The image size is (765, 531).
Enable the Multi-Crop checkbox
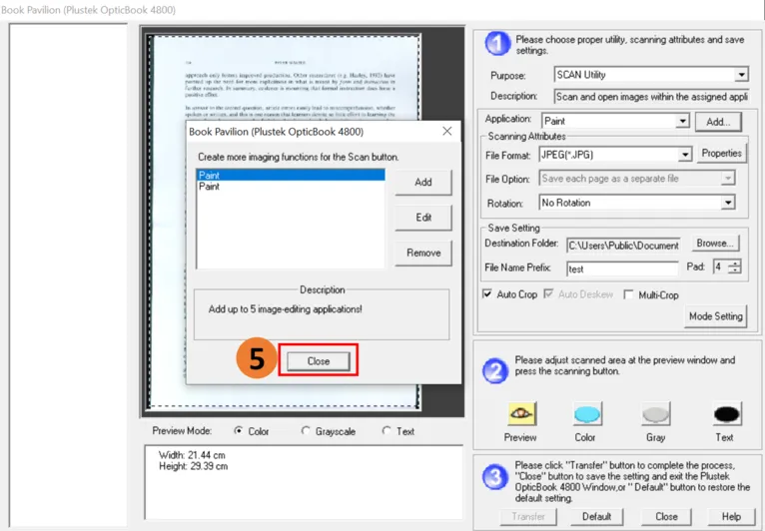629,294
